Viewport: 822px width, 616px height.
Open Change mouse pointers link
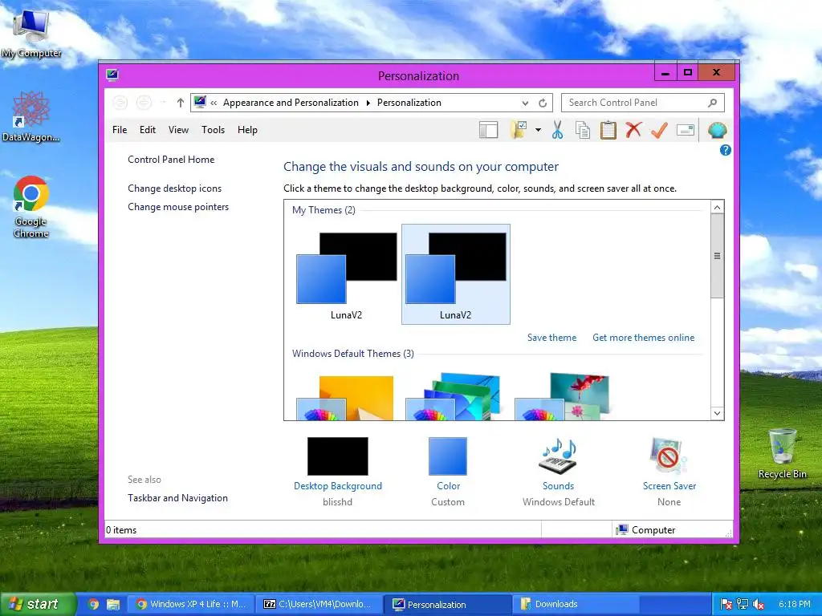tap(178, 207)
